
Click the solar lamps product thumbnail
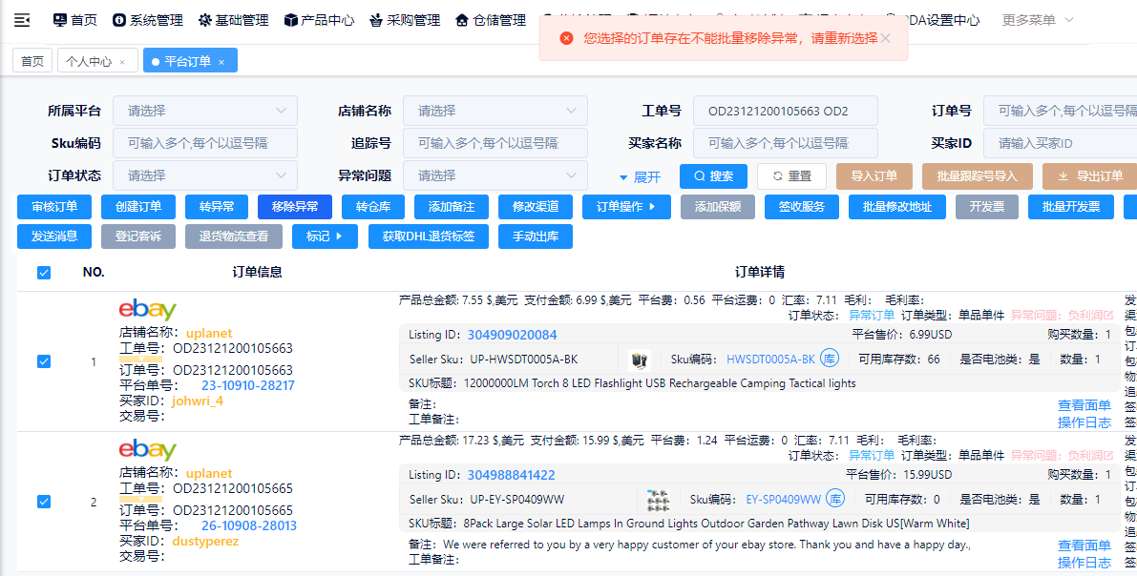point(657,499)
